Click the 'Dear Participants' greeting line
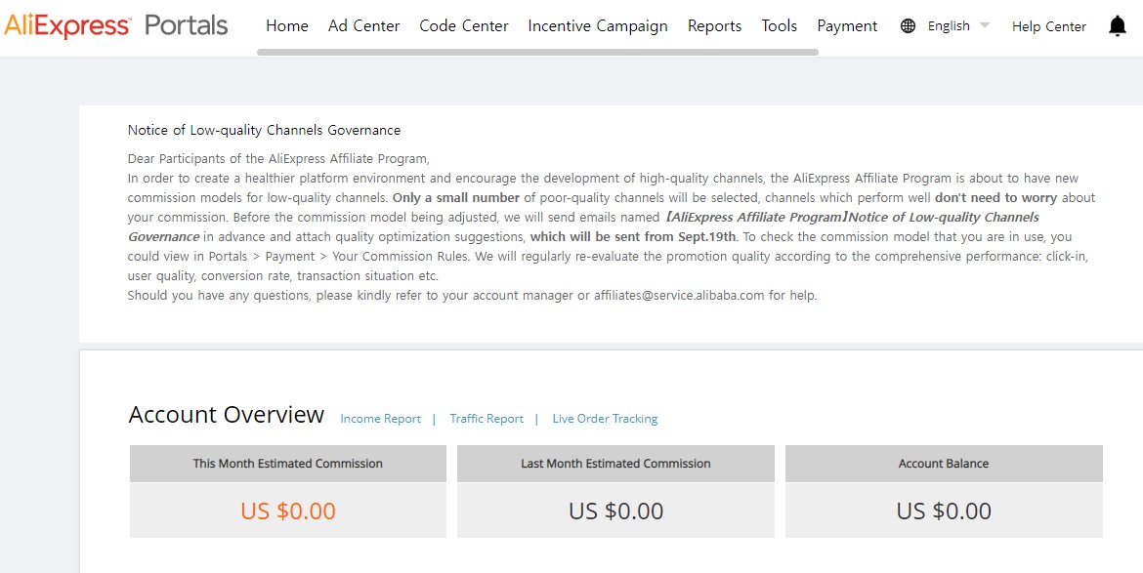1143x573 pixels. (x=278, y=158)
